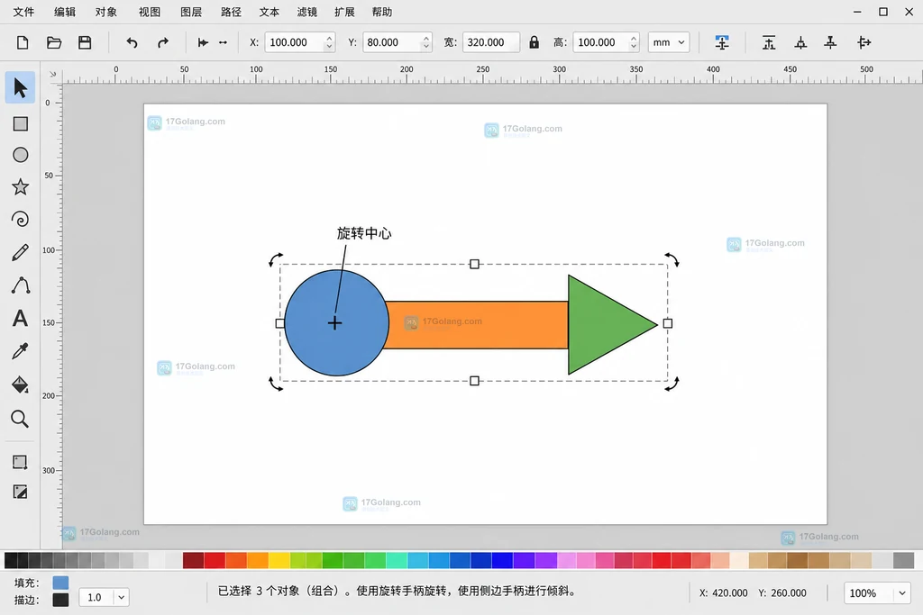Toggle the width-height ratio lock
The width and height of the screenshot is (923, 615).
(x=534, y=42)
